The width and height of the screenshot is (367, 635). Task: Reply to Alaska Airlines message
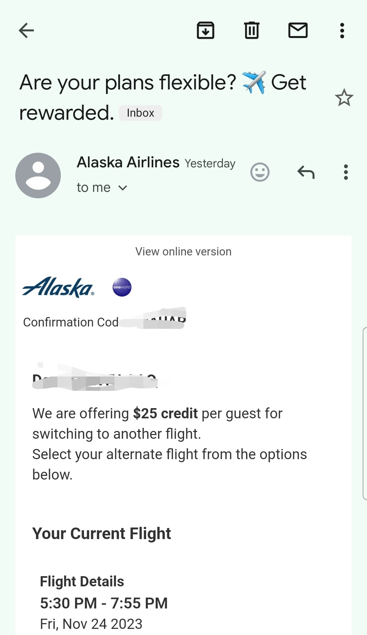click(x=306, y=172)
